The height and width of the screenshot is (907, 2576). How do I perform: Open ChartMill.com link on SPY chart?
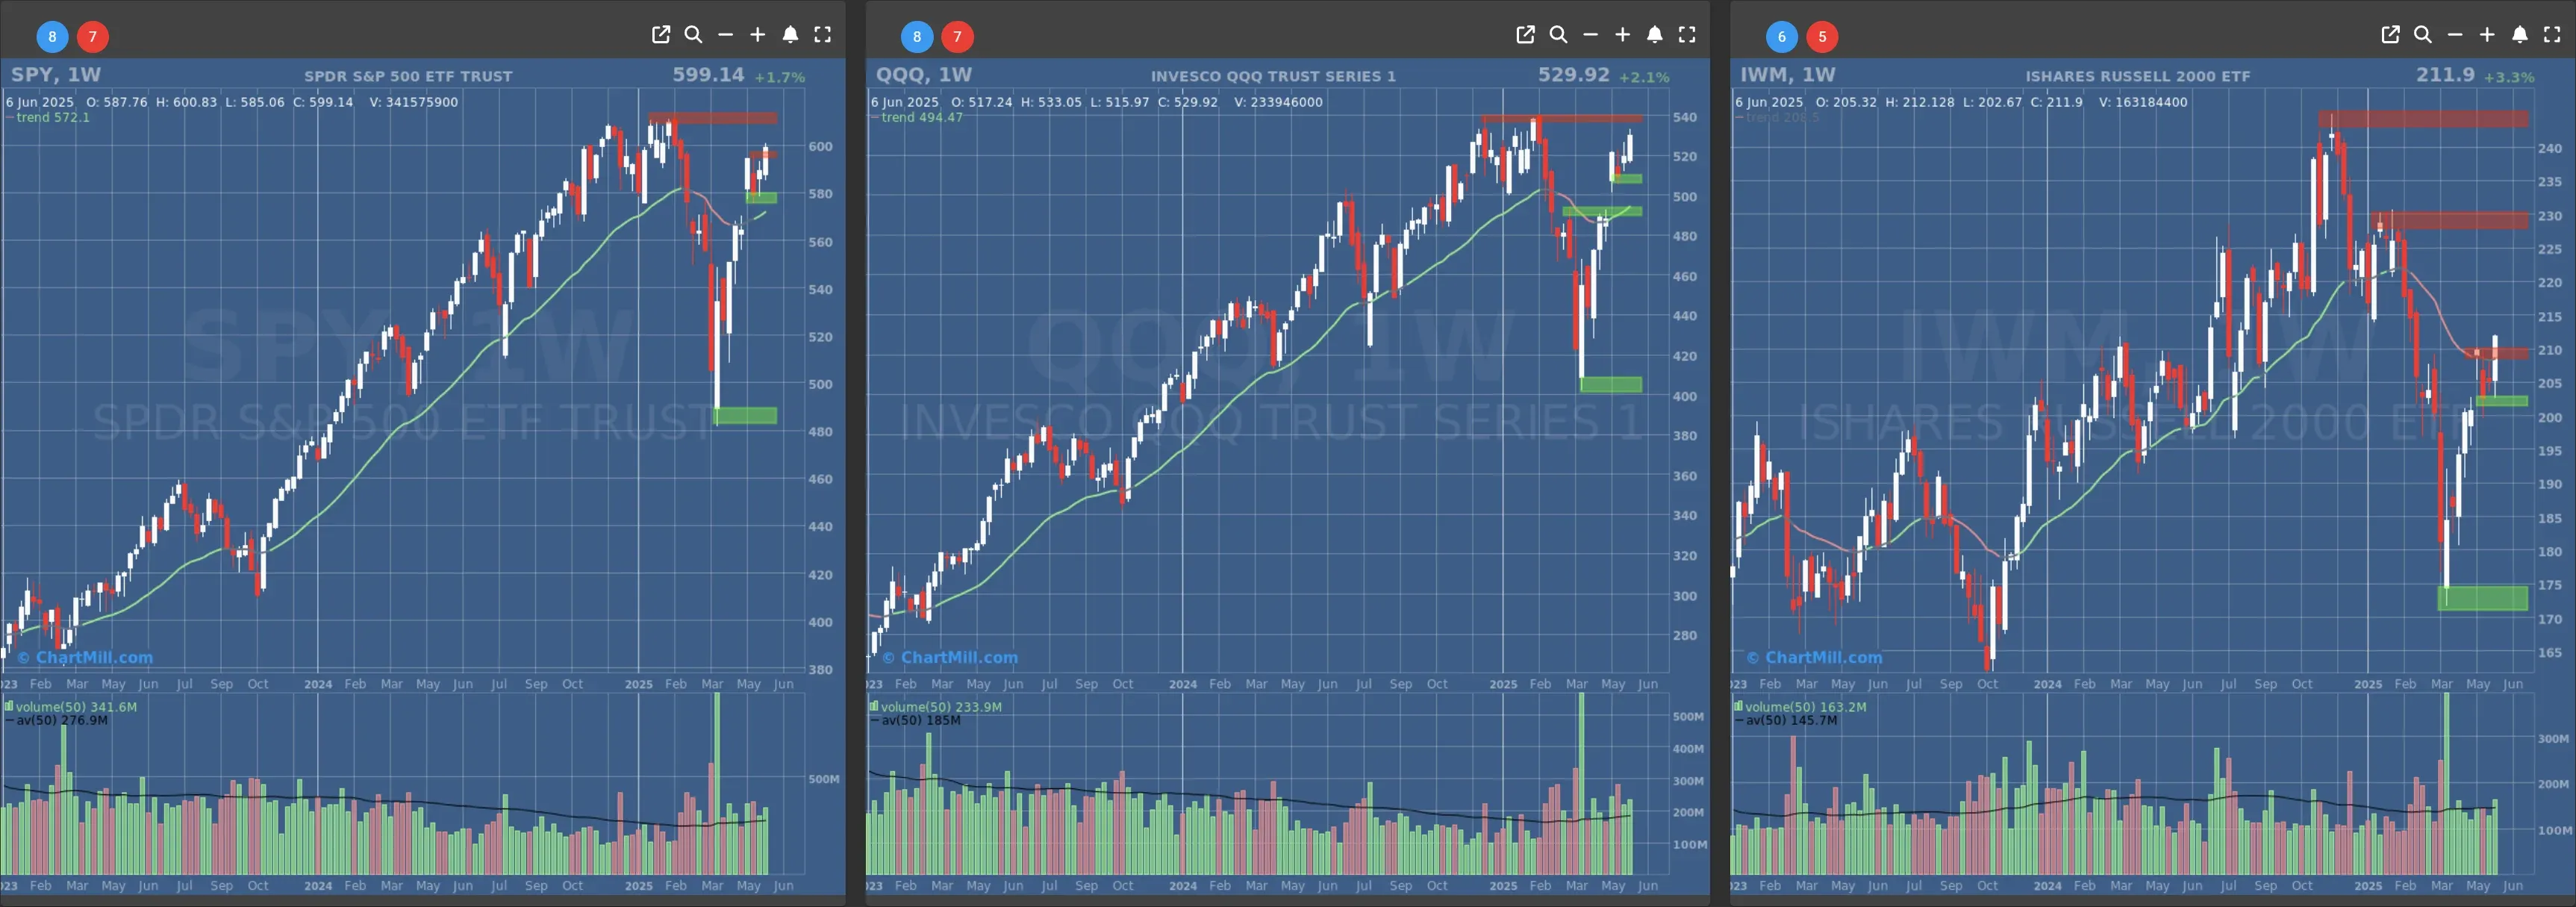click(x=86, y=657)
